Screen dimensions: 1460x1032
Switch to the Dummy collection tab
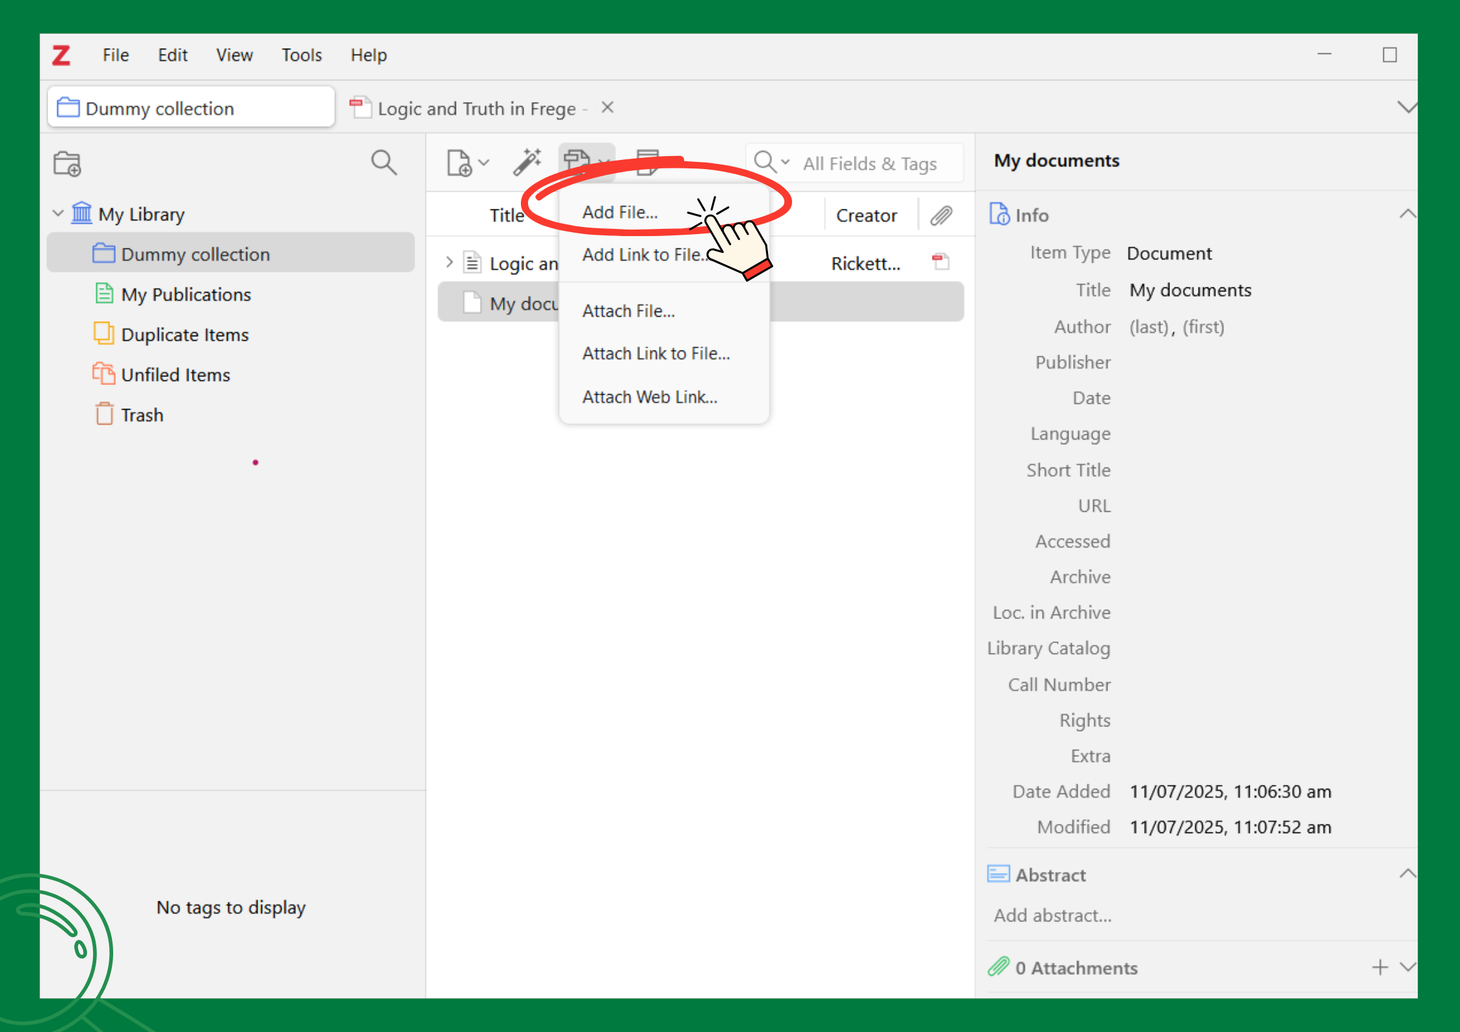pyautogui.click(x=191, y=107)
